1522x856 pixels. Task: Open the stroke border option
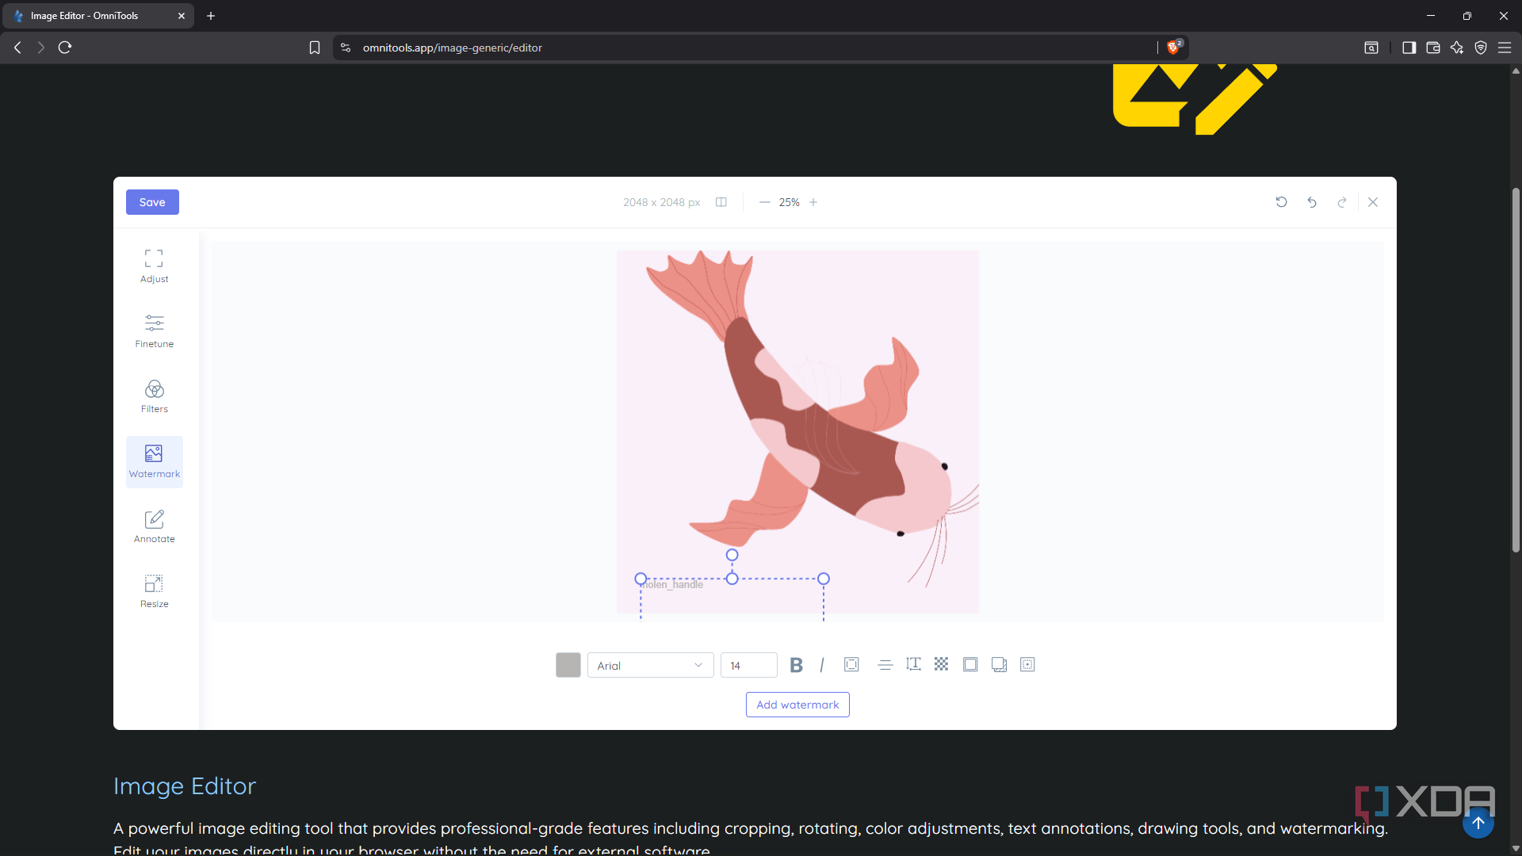970,664
